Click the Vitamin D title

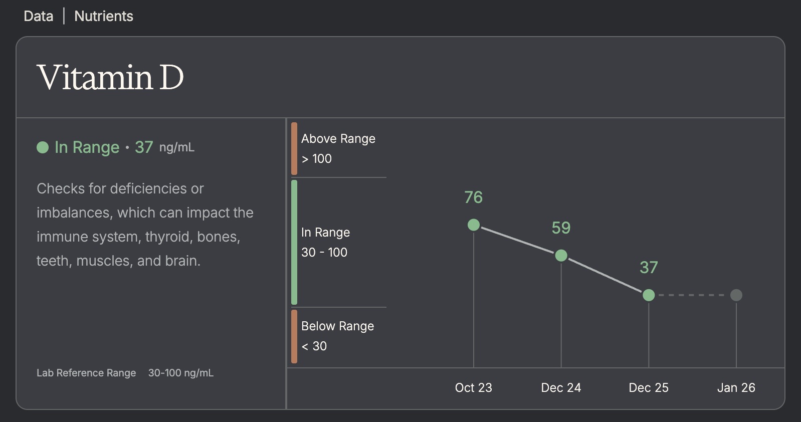click(x=110, y=78)
